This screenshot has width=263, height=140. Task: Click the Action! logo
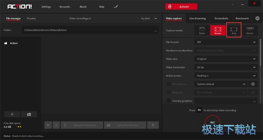coord(20,7)
